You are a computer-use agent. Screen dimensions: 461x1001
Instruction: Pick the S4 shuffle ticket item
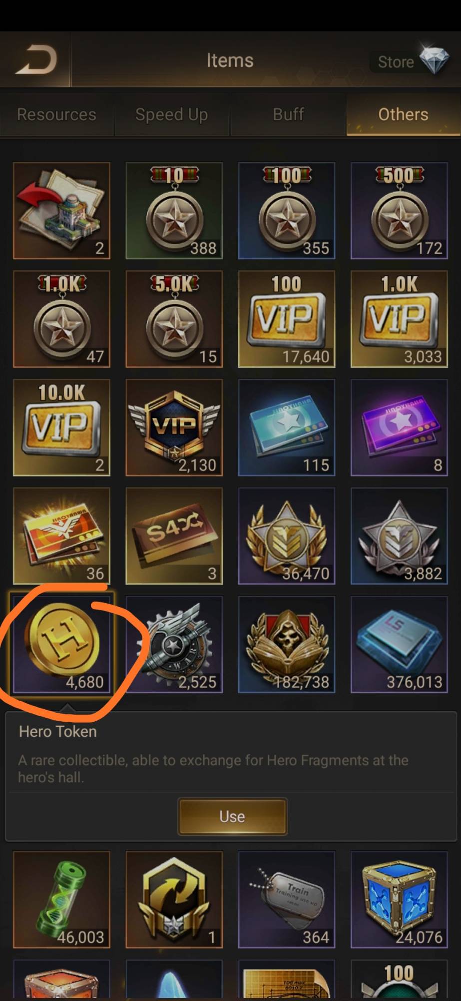[x=174, y=536]
